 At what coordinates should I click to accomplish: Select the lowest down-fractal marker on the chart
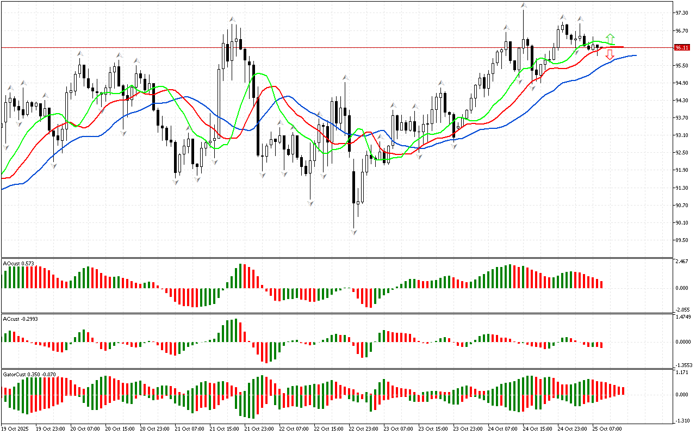[354, 232]
